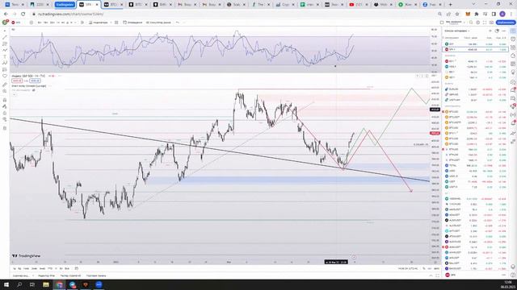Create an alert with Оповещение button
Image resolution: width=517 pixels, height=290 pixels.
(132, 23)
